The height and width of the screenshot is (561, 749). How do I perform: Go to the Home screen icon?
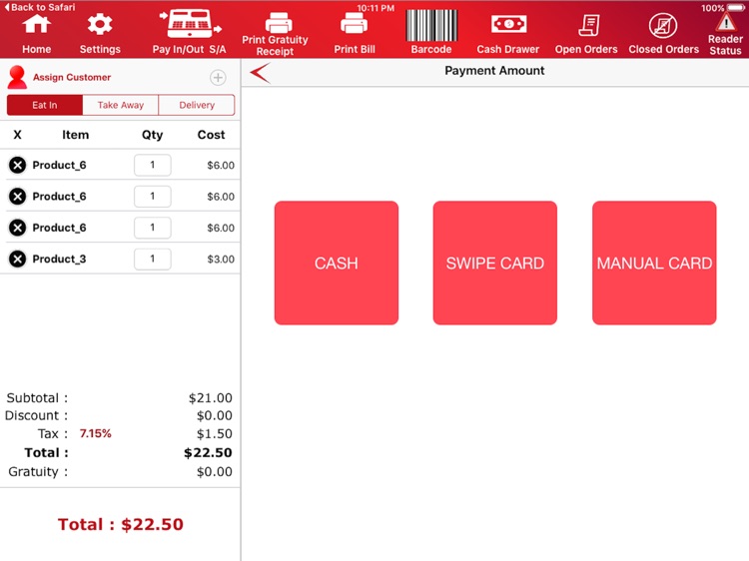pyautogui.click(x=36, y=24)
